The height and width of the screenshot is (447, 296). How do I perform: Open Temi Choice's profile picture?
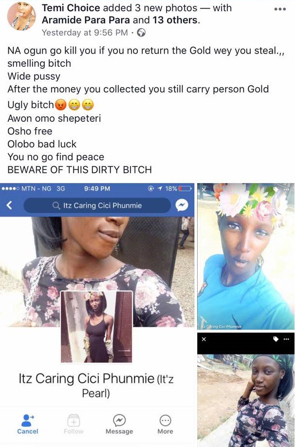tap(21, 16)
